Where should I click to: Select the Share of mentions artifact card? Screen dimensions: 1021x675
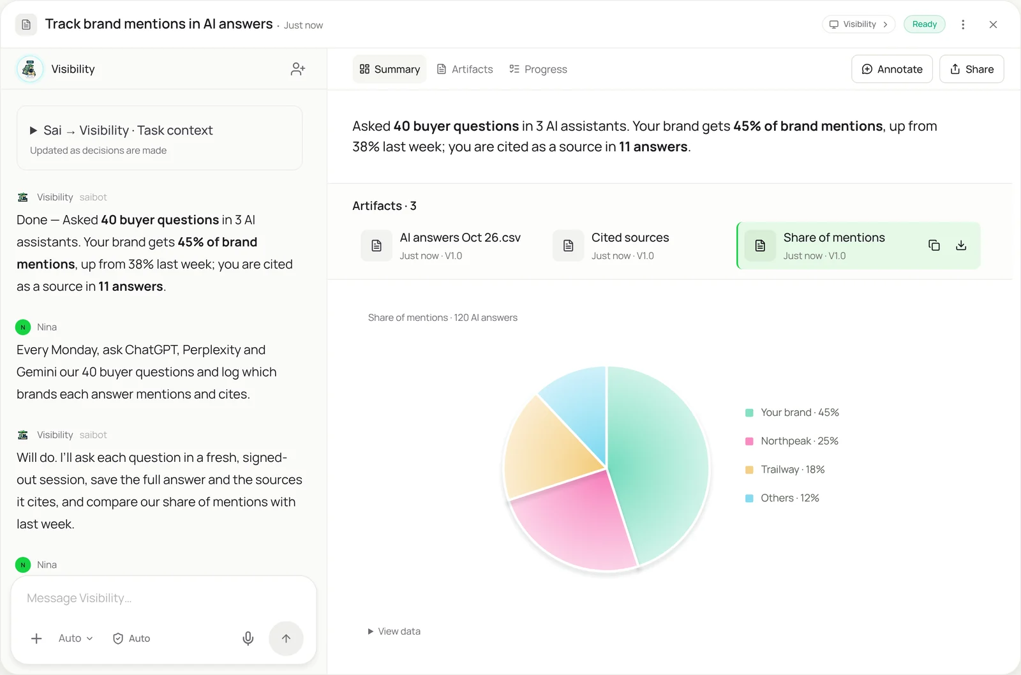[x=858, y=246]
